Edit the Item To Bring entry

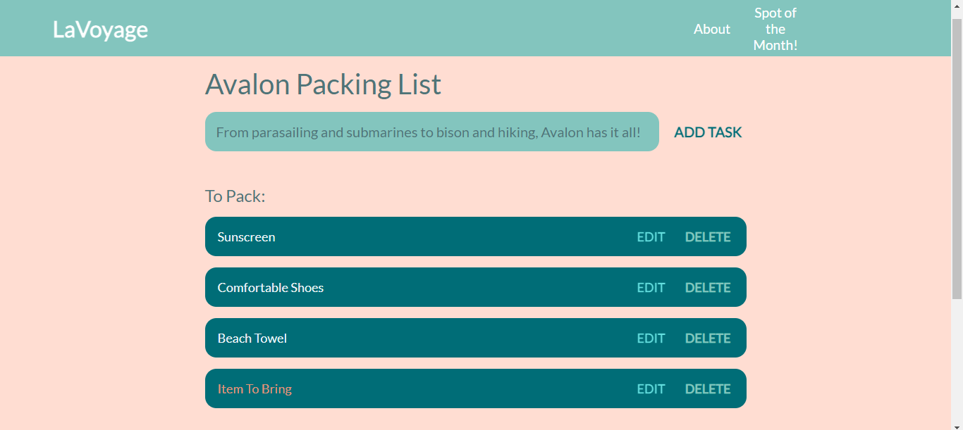point(651,389)
